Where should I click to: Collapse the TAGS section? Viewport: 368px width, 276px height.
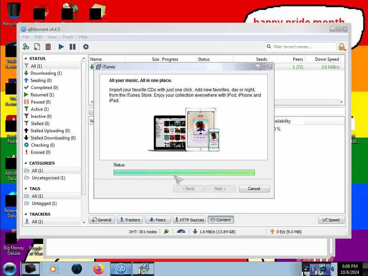coord(26,188)
